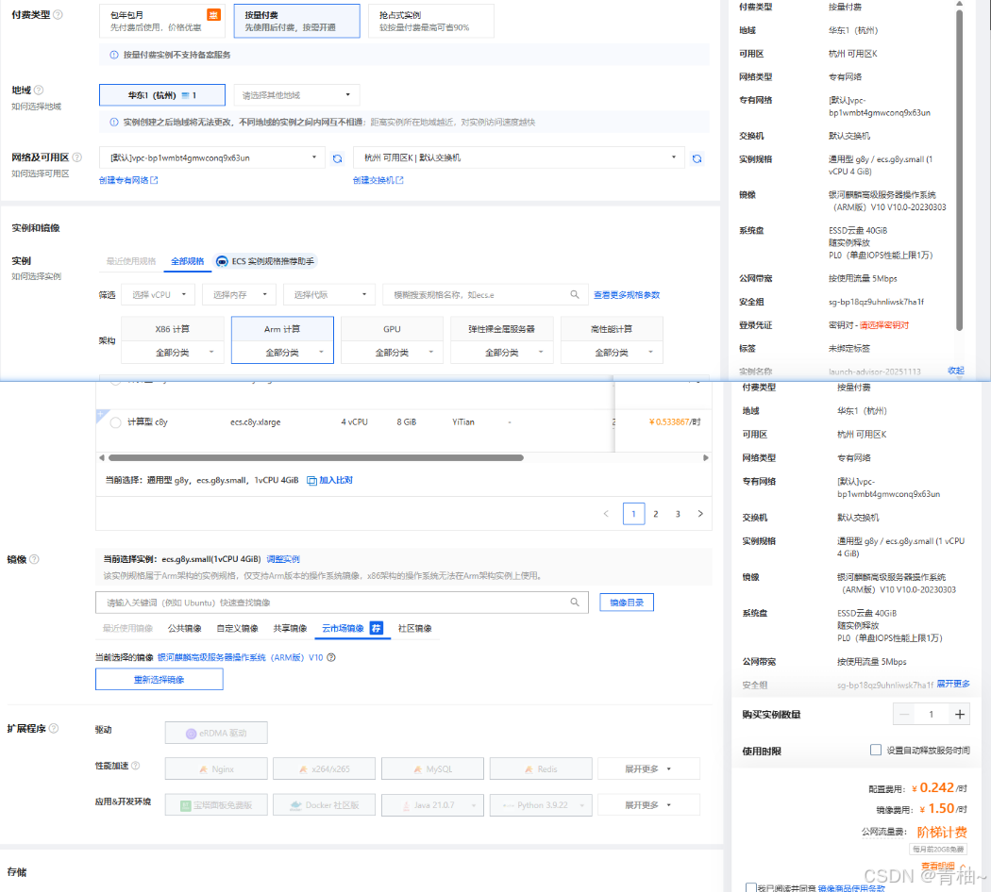Switch to the 公共镜像 tab
Image resolution: width=991 pixels, height=892 pixels.
(184, 629)
